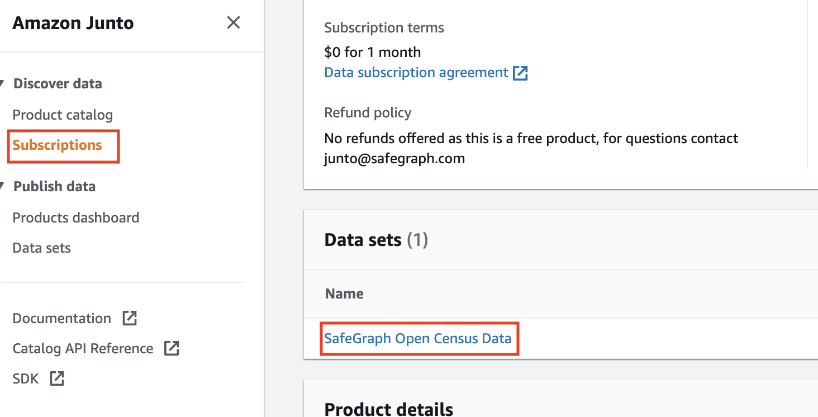818x417 pixels.
Task: Click the Product details panel heading
Action: tap(388, 409)
